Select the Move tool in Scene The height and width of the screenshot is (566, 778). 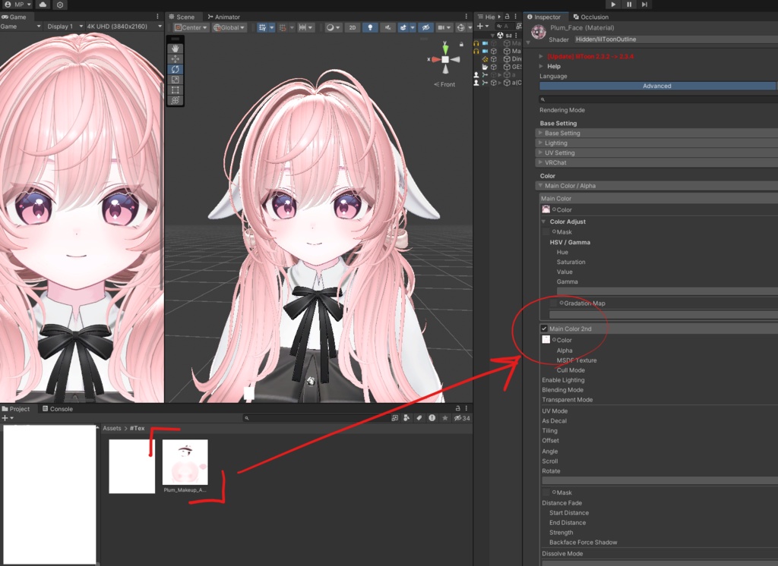[176, 59]
